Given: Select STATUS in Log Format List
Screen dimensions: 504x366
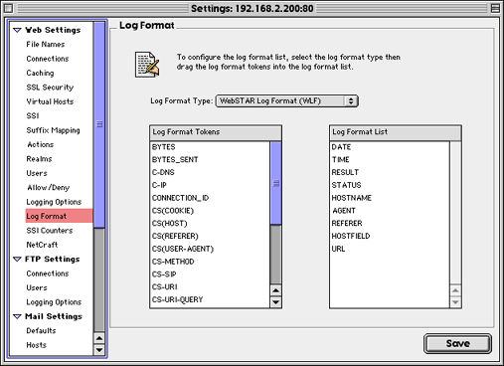Looking at the screenshot, I should [346, 185].
